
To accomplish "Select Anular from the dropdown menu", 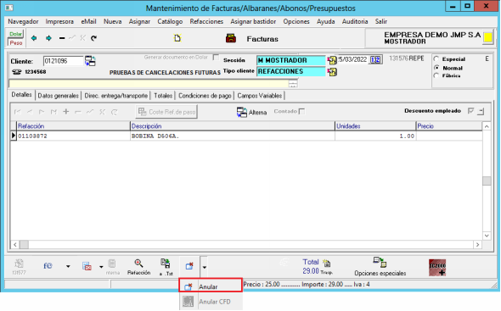I will pos(211,286).
